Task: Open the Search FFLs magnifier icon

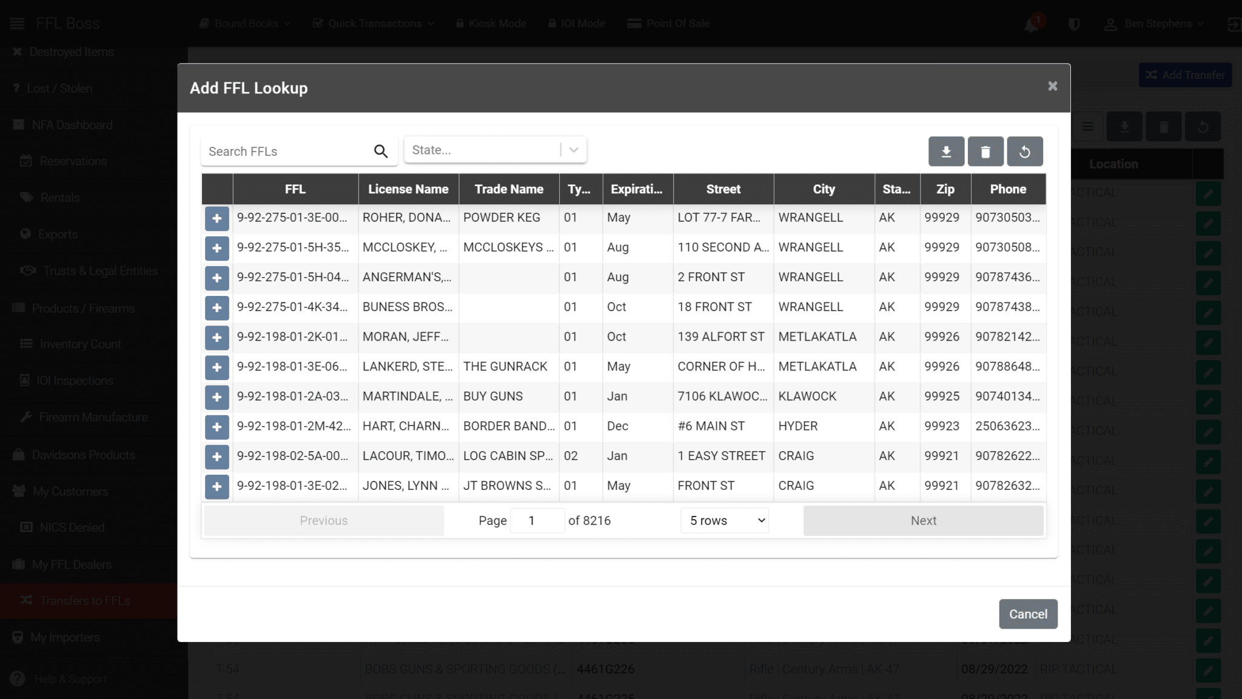Action: tap(381, 151)
